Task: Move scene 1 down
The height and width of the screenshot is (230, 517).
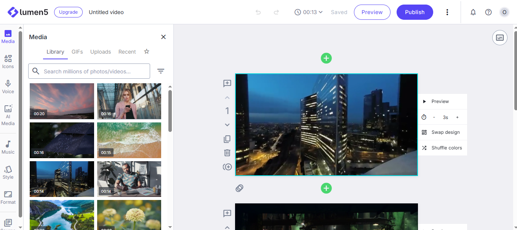Action: coord(227,125)
